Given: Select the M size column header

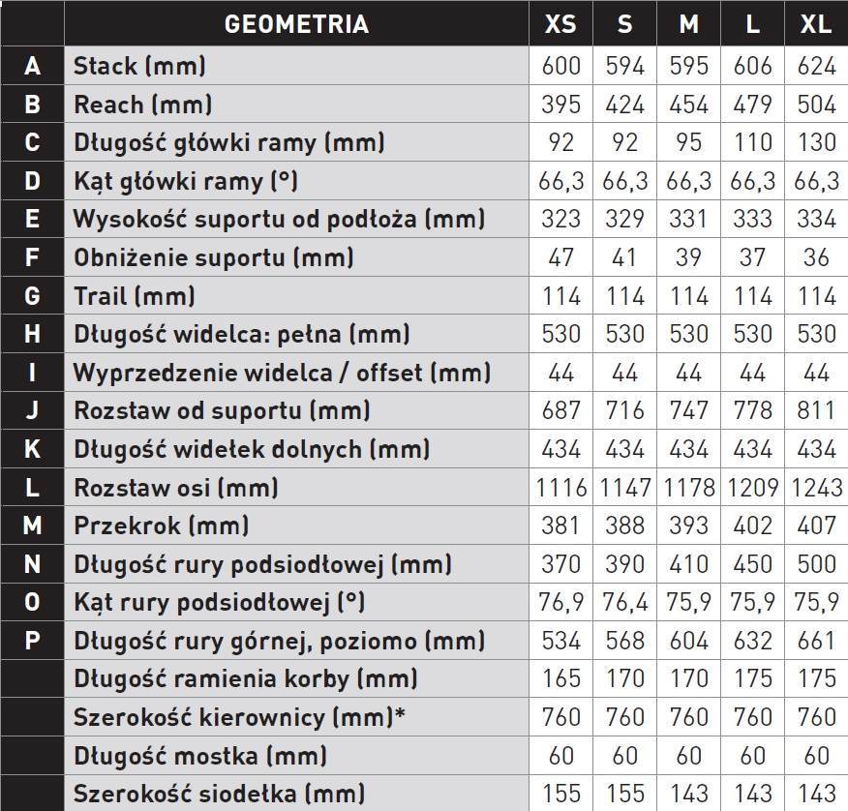Looking at the screenshot, I should click(x=688, y=24).
